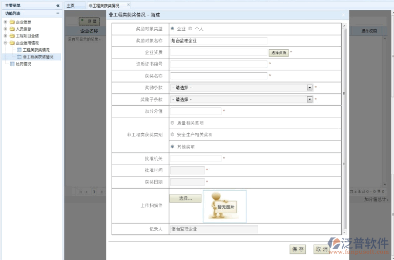Screen dimensions: 394x260
Task: Click the 获奖名称 input field
Action: coord(218,76)
